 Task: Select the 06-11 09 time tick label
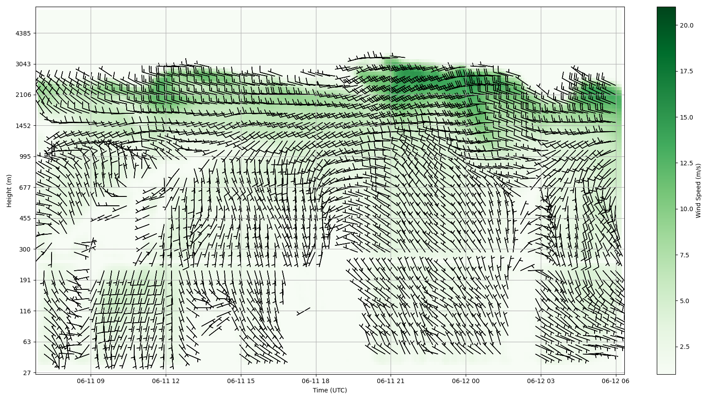click(x=91, y=381)
